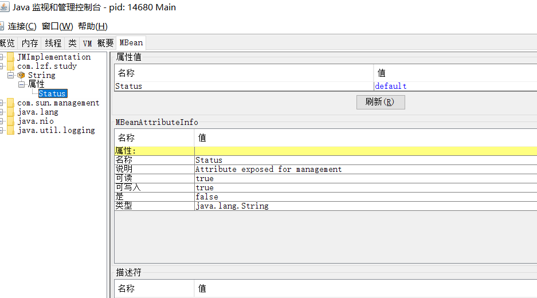Image resolution: width=537 pixels, height=298 pixels.
Task: Click the highlighted 属性: row
Action: tap(326, 151)
